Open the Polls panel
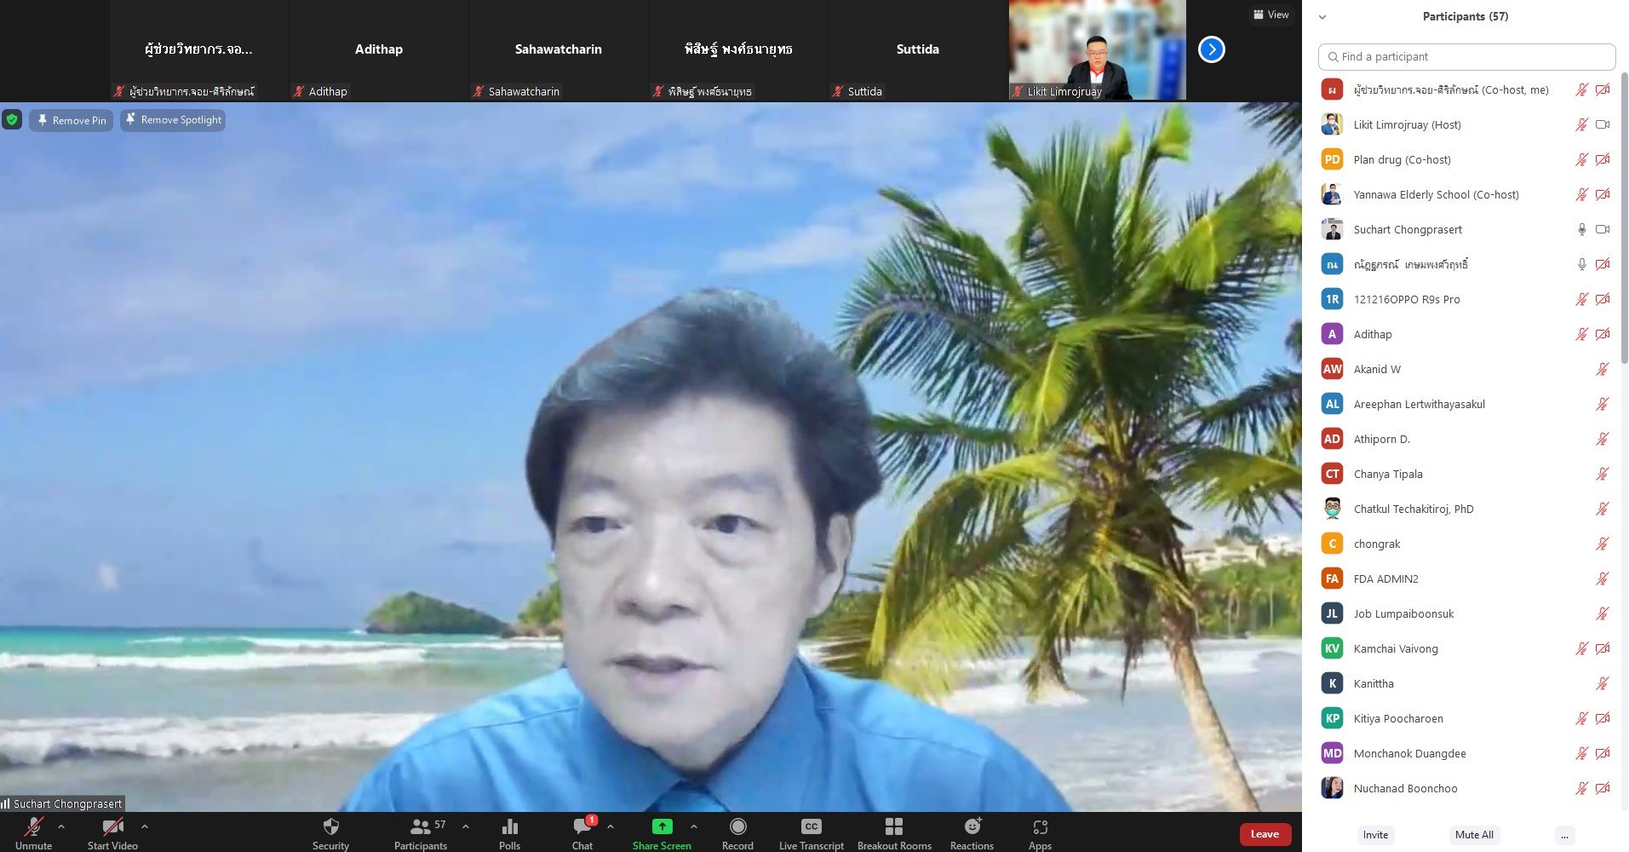1629x852 pixels. 509,832
